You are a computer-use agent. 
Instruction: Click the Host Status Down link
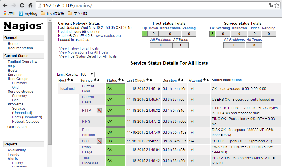[x=153, y=28]
